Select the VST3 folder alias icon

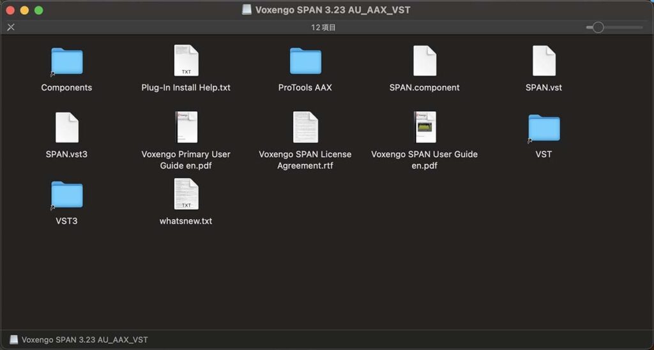(x=66, y=195)
